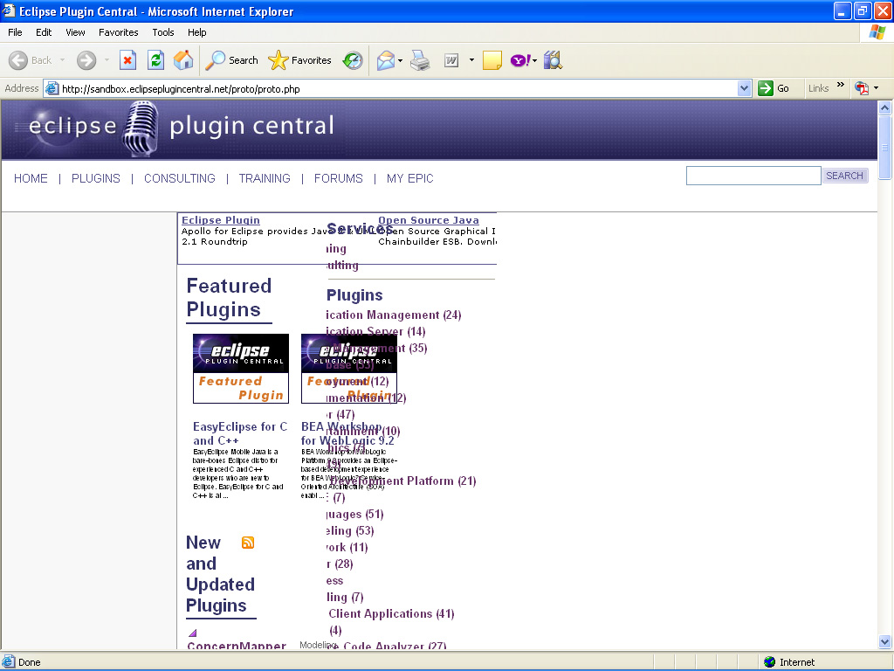Expand the Back history dropdown arrow

coord(62,60)
